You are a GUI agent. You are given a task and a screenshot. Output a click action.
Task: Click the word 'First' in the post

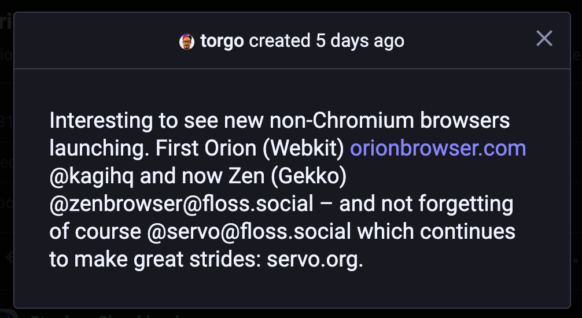click(x=178, y=149)
